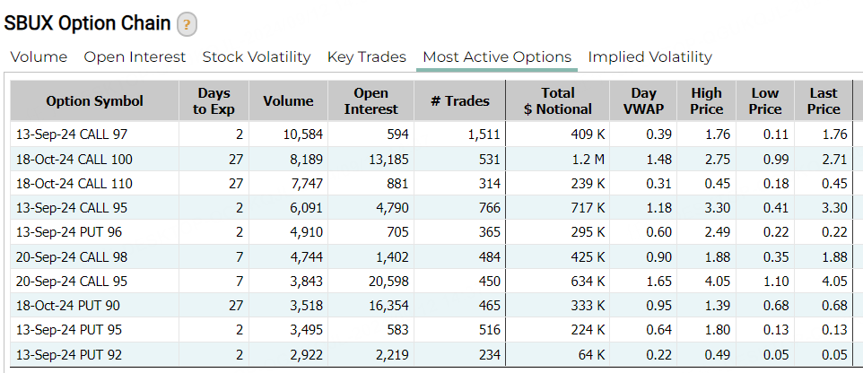Viewport: 863px width, 373px height.
Task: Click the # Trades column header
Action: pos(460,101)
